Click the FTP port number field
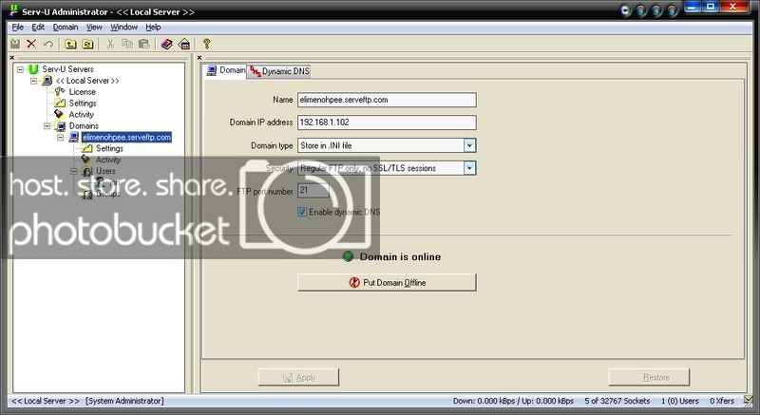This screenshot has width=760, height=415. point(313,190)
